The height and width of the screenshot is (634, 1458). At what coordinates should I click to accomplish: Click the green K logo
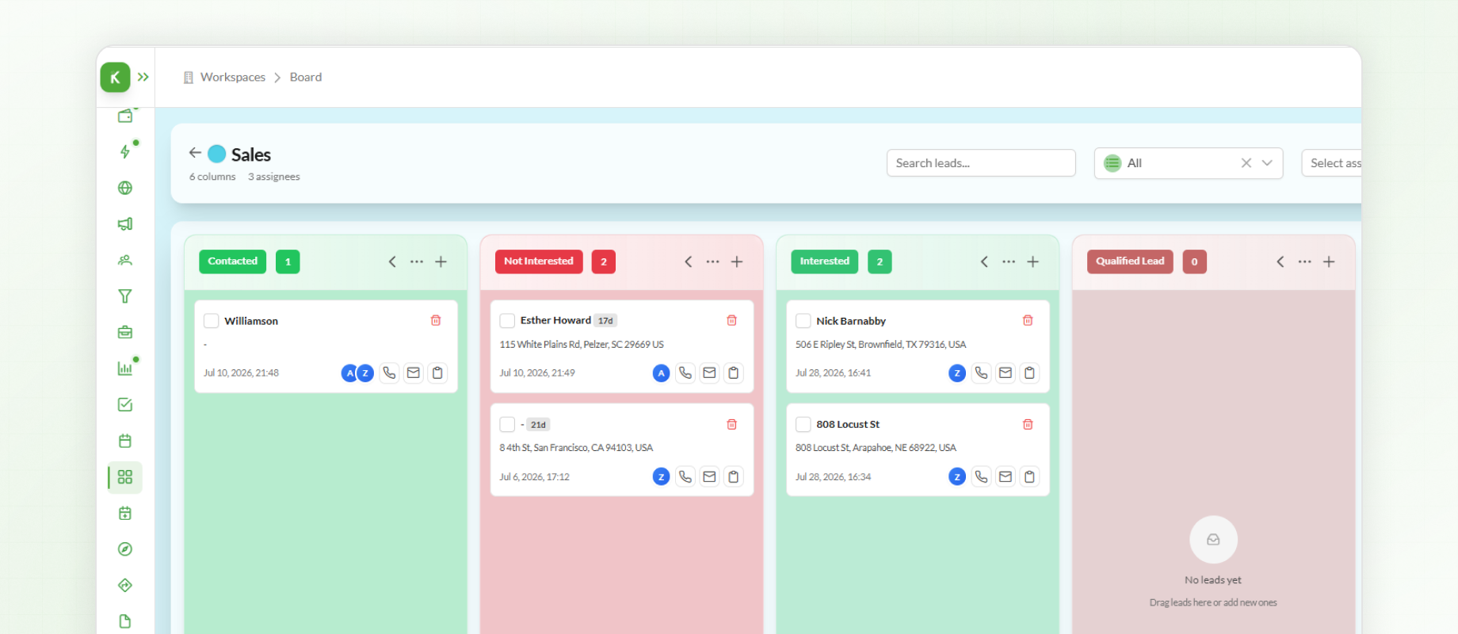coord(115,77)
